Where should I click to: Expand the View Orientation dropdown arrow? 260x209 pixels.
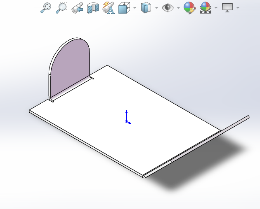tap(135, 7)
